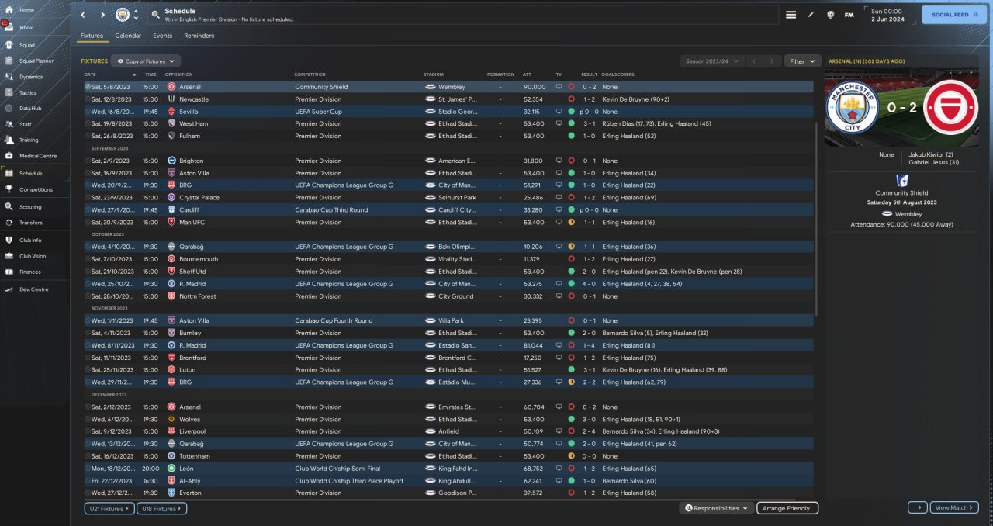The image size is (993, 526).
Task: Click the Cardiff Carabao Cup Third Round row
Action: click(x=448, y=209)
